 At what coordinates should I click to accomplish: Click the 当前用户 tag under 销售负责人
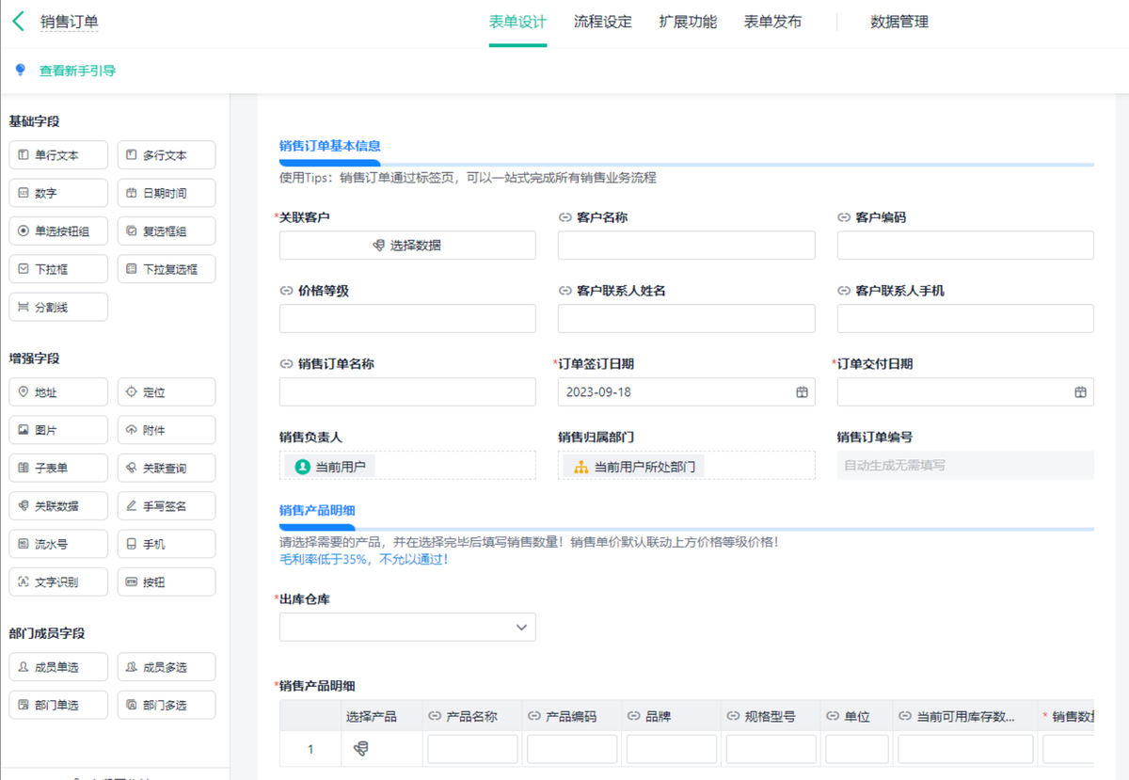pos(329,466)
